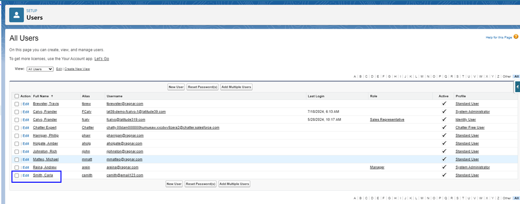Check the box for Harrigan, Phillip
Screen dimensions: 520x204
click(x=17, y=135)
